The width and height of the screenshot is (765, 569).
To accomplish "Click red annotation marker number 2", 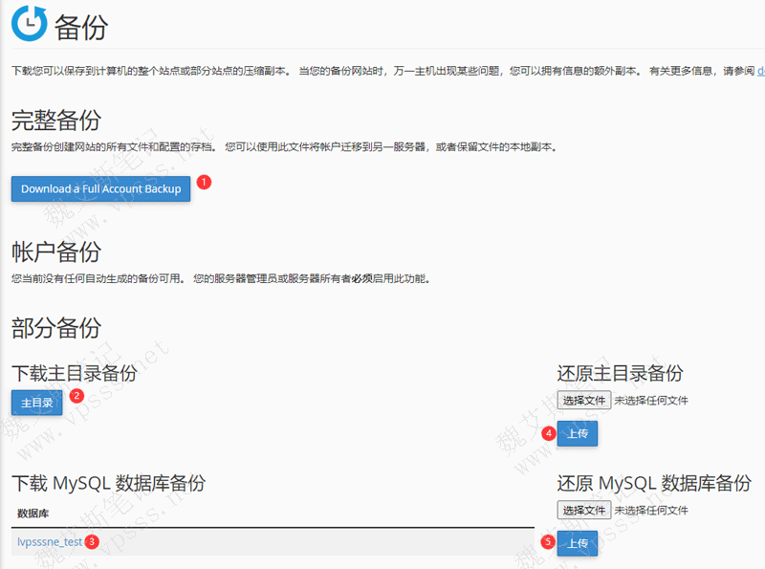I will click(77, 395).
